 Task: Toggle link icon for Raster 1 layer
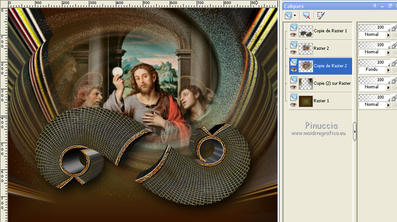point(394,98)
